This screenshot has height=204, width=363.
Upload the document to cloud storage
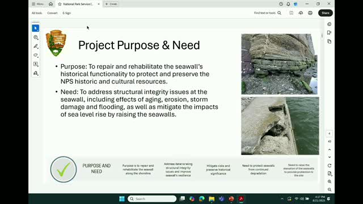[301, 13]
